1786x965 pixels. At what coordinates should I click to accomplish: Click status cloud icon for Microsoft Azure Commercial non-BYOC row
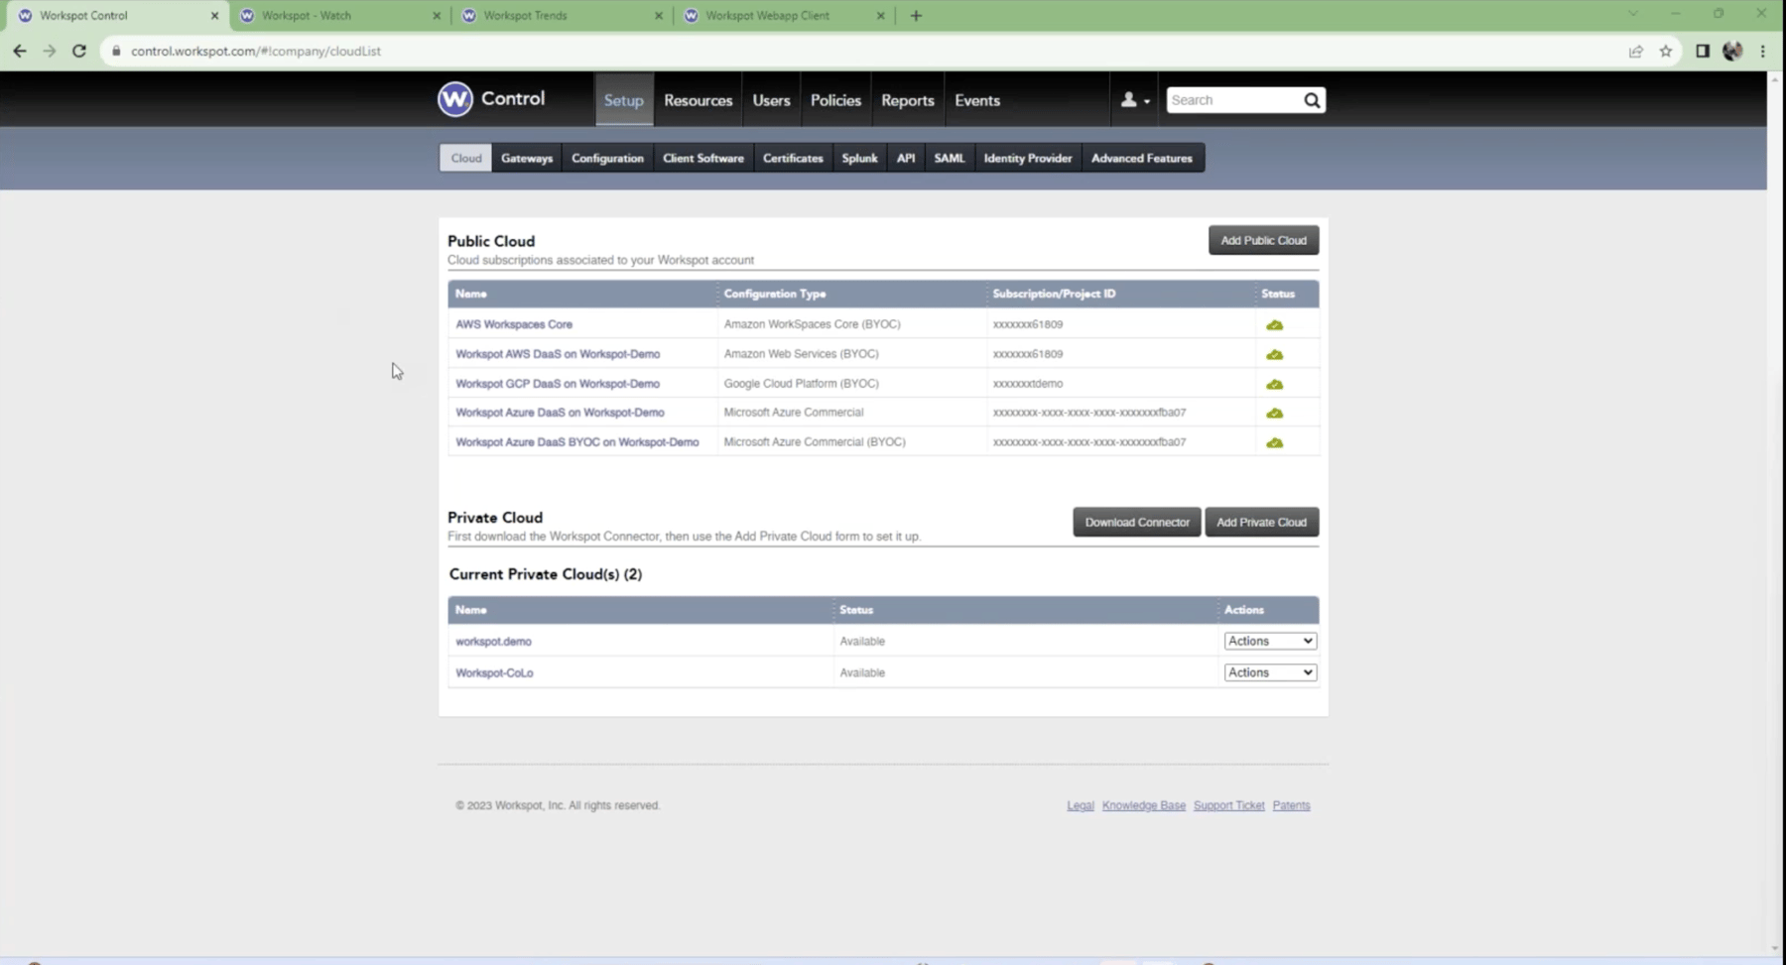tap(1274, 414)
